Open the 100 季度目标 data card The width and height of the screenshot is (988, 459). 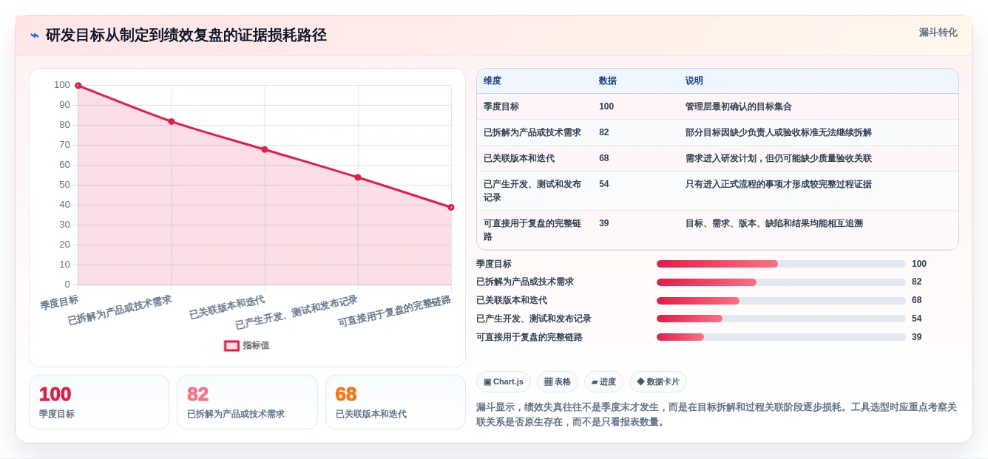click(x=99, y=402)
